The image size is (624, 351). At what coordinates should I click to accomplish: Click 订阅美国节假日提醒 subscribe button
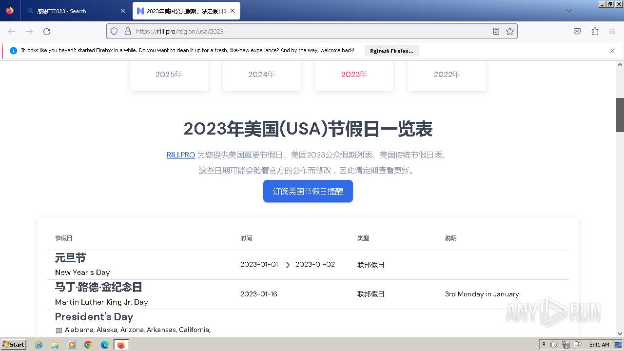click(x=308, y=191)
